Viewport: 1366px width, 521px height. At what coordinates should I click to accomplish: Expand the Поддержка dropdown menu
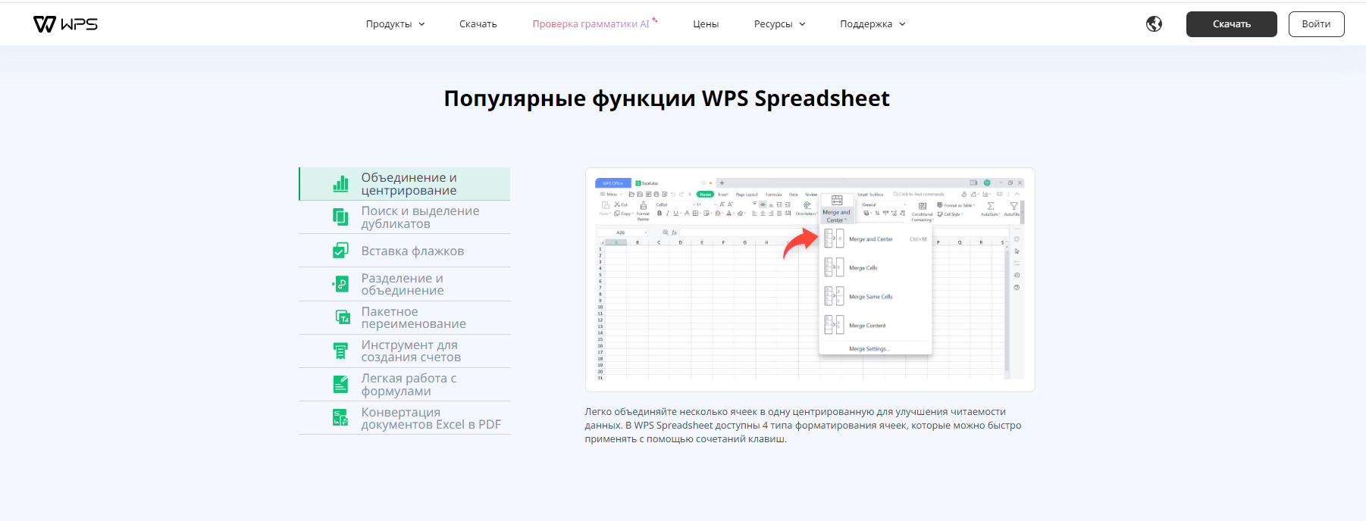(x=873, y=24)
